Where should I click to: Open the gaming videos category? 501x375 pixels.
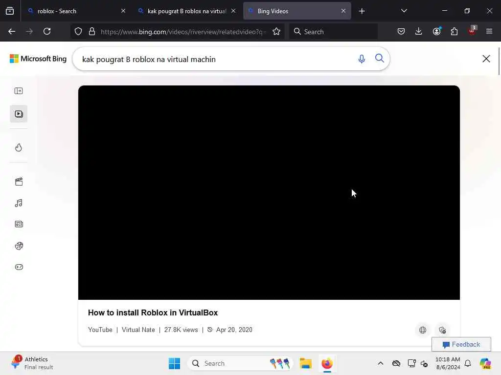[19, 267]
